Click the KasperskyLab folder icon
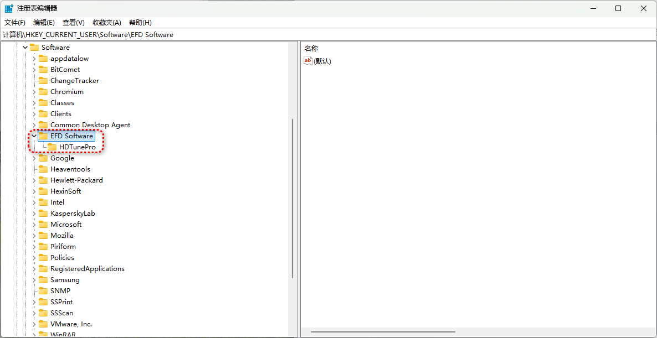 (43, 214)
